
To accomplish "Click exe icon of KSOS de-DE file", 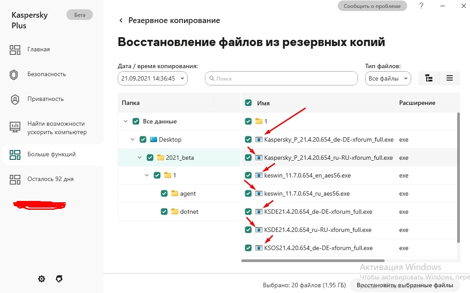I will 259,248.
